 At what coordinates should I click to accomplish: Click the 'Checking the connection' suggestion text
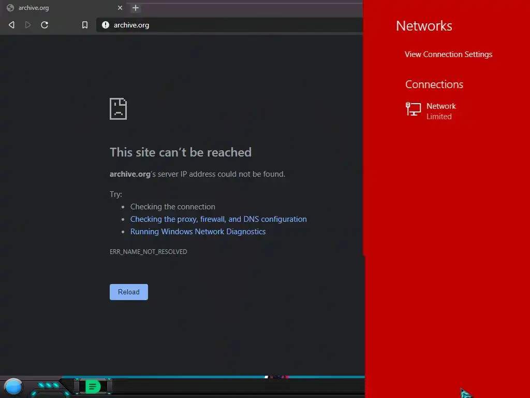173,206
